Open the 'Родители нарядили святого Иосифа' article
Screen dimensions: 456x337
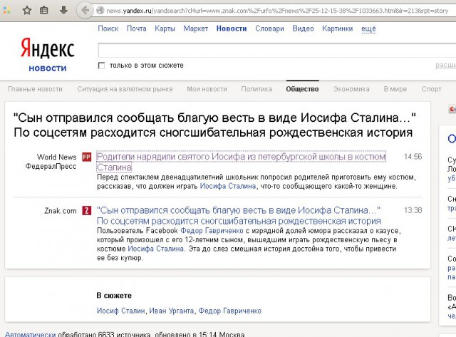point(242,162)
